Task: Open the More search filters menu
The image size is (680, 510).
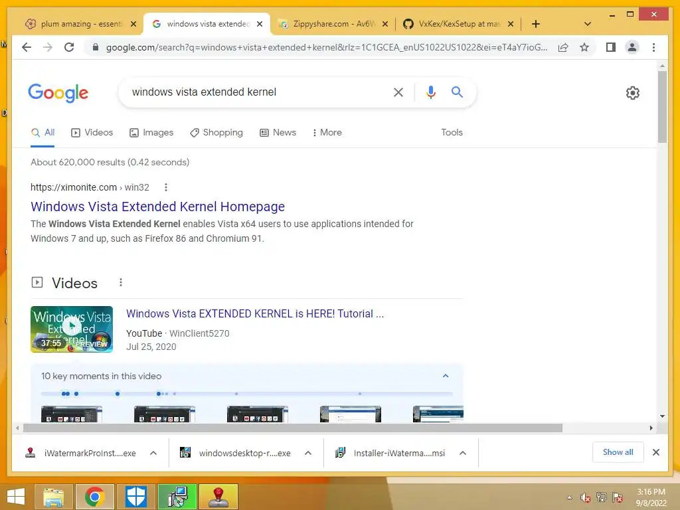Action: coord(327,132)
